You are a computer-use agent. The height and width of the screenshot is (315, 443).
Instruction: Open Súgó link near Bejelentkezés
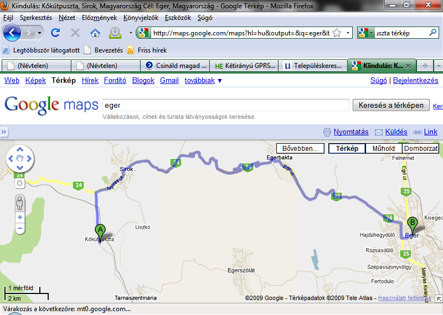pos(379,80)
